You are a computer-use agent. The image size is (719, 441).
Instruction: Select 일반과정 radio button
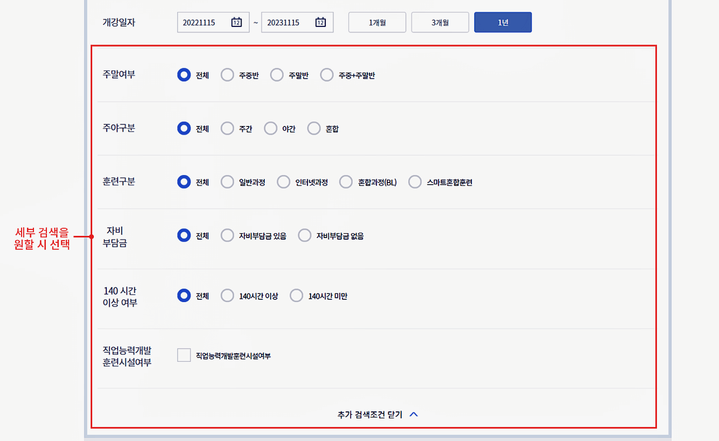pyautogui.click(x=228, y=182)
